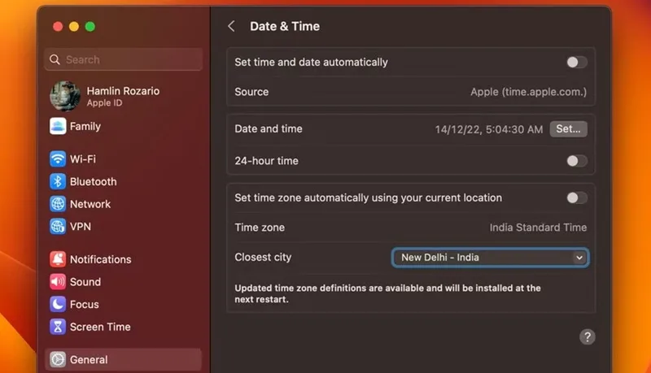Screen dimensions: 651x373
Task: Click the General label in sidebar
Action: pyautogui.click(x=89, y=359)
